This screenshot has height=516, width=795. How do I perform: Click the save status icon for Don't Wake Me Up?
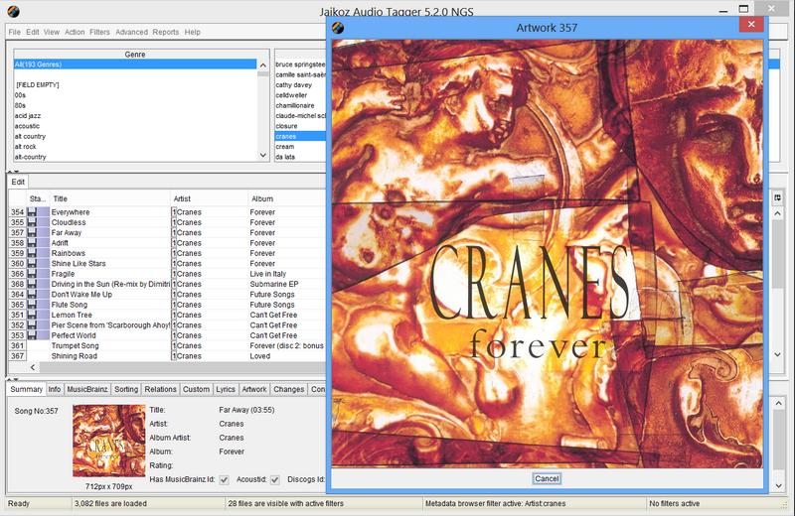coord(32,294)
